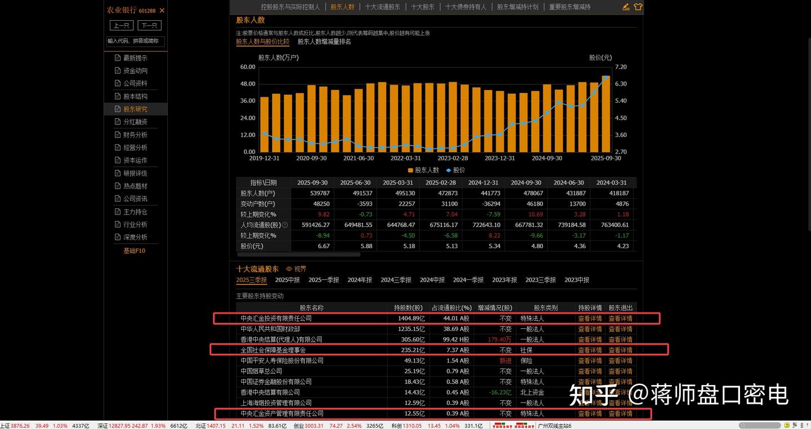View 持股详情 for 中华人民共和国财政部
Viewport: 811px width, 429px height.
click(x=590, y=329)
